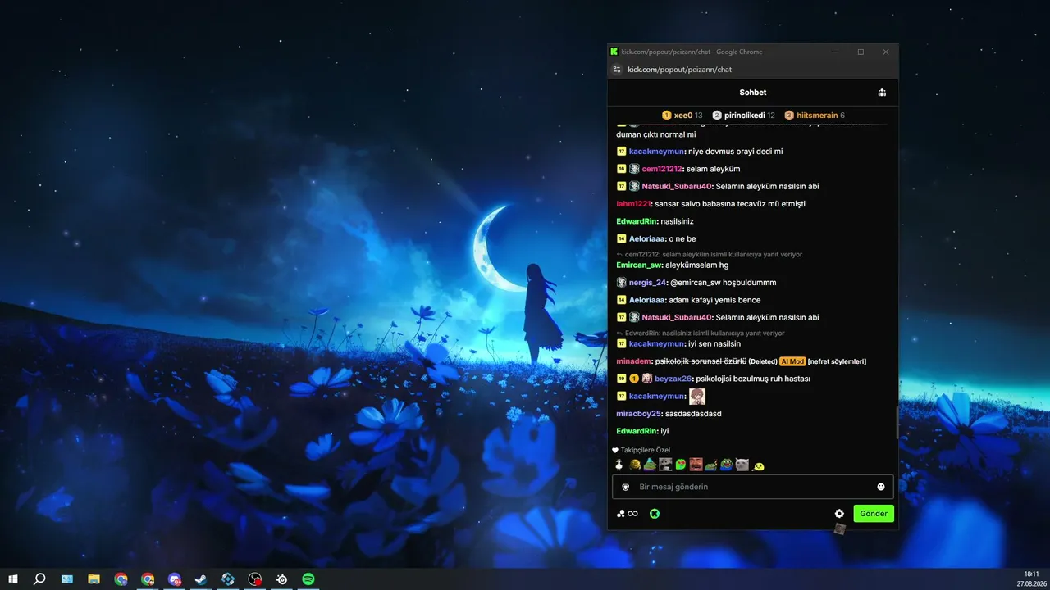
Task: Click the chat scrollbar thumb
Action: [897, 421]
